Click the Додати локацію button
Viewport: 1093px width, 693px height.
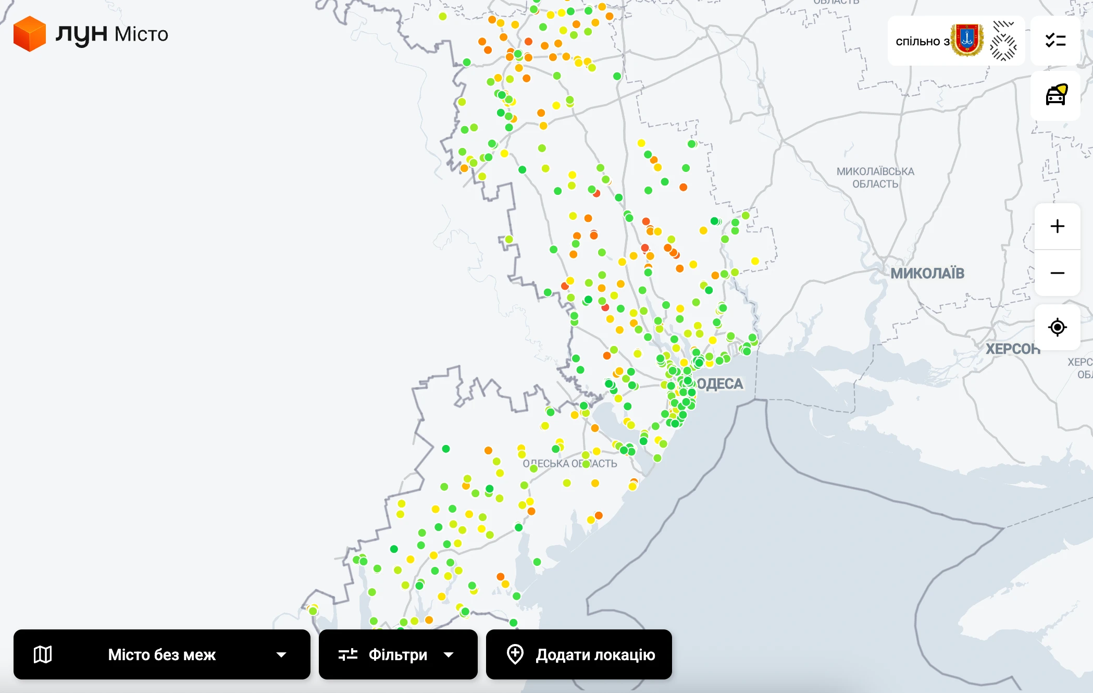tap(579, 654)
